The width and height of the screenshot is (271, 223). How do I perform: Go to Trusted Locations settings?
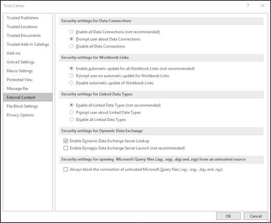[22, 27]
